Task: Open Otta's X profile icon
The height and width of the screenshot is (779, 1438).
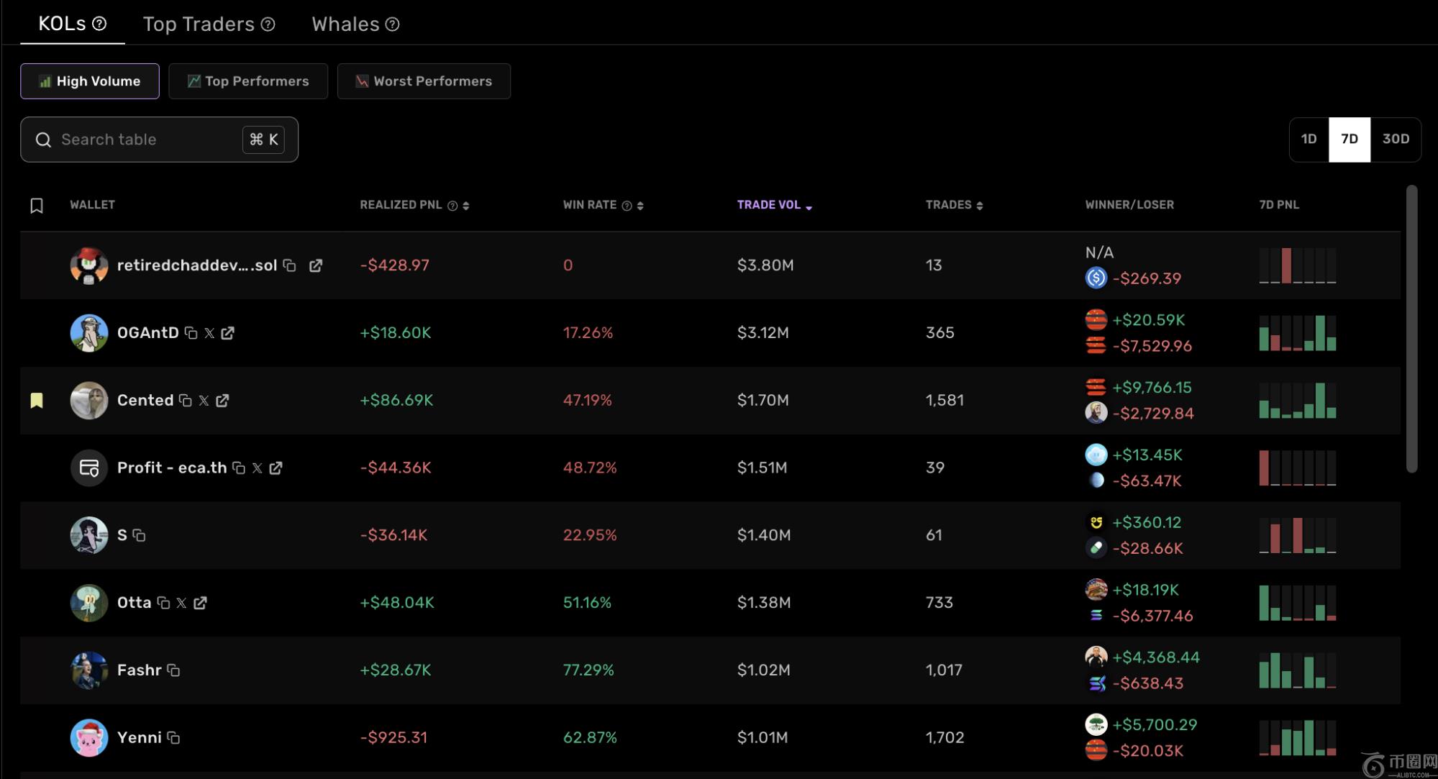Action: pos(181,603)
